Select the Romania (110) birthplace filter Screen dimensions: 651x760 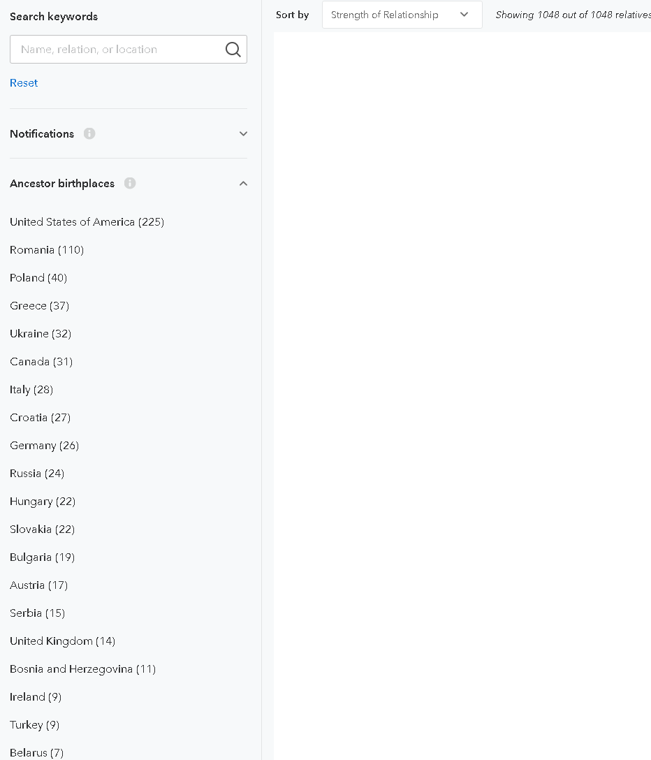(47, 250)
